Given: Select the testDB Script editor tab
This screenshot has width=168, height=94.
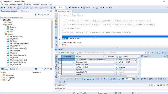Looking at the screenshot, I should [63, 11].
